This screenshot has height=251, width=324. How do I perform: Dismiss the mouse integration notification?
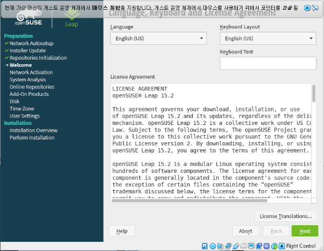pos(307,8)
